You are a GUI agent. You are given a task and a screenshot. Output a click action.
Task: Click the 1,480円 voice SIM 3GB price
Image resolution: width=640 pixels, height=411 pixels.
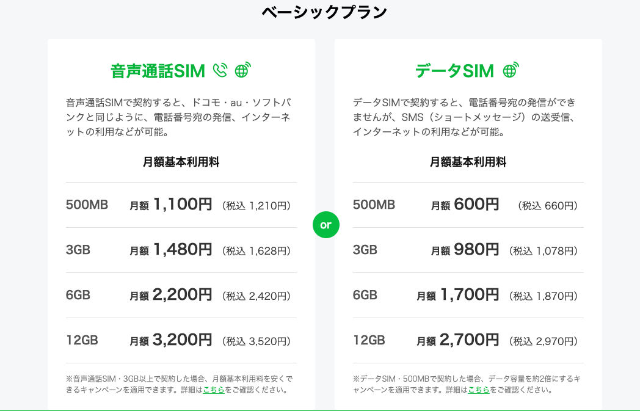183,250
